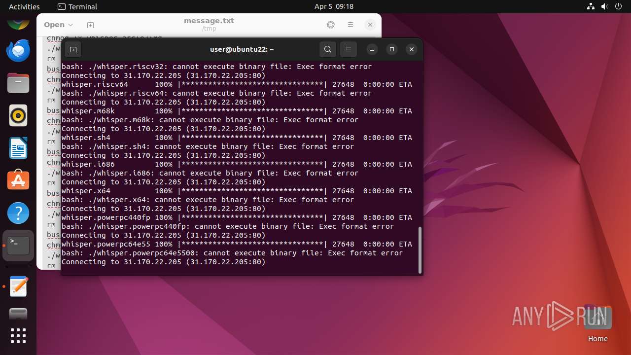Click 'whisper.powerpc440fp' download line
The image size is (631, 355).
[237, 217]
